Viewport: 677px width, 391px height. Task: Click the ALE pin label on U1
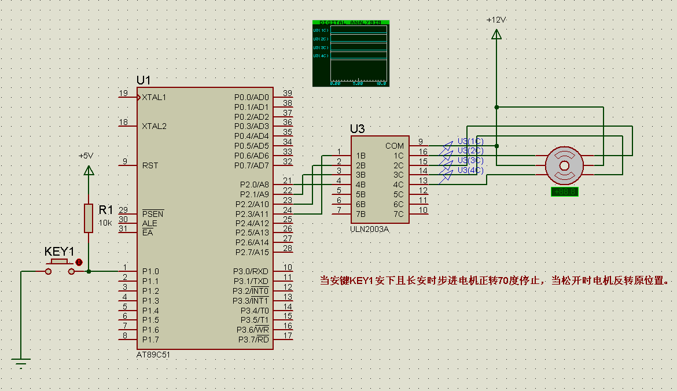(x=150, y=223)
